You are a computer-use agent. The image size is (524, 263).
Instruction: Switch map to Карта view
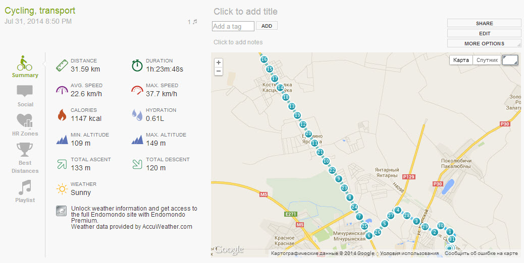[x=461, y=60]
